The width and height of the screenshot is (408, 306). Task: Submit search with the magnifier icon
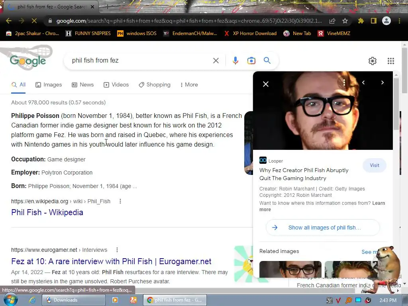(267, 61)
